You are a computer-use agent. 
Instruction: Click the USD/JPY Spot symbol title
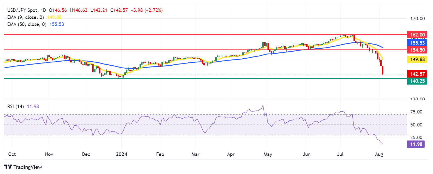pyautogui.click(x=23, y=10)
